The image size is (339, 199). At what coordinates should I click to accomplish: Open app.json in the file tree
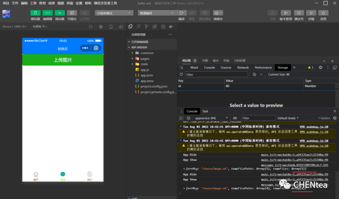pos(147,75)
